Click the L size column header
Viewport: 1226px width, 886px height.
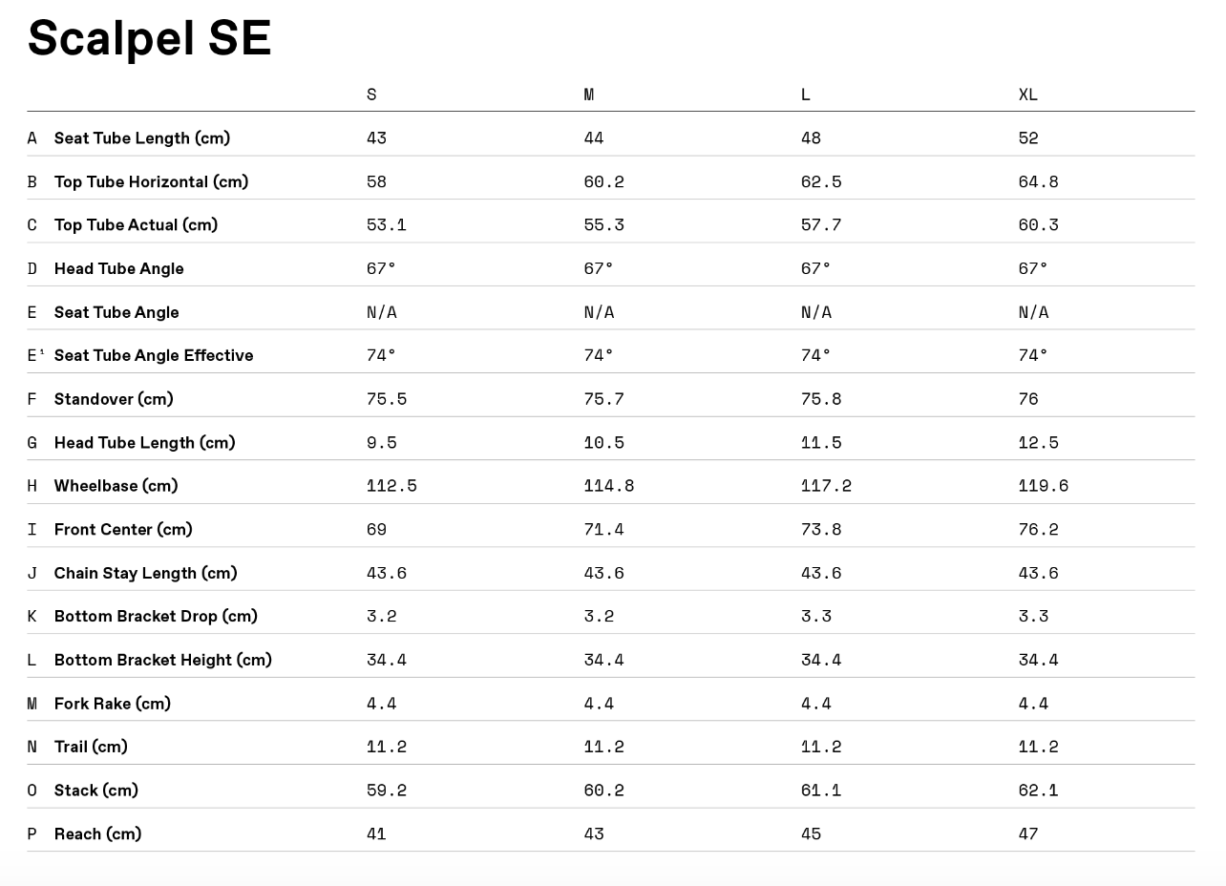coord(806,95)
